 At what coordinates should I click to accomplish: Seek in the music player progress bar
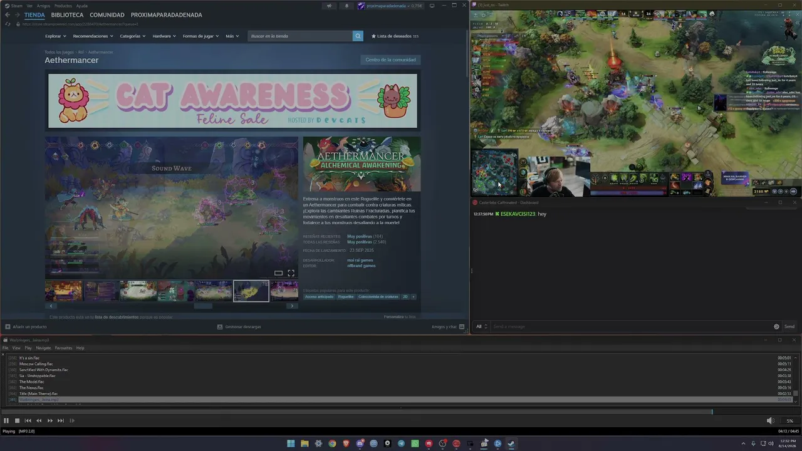[401, 412]
